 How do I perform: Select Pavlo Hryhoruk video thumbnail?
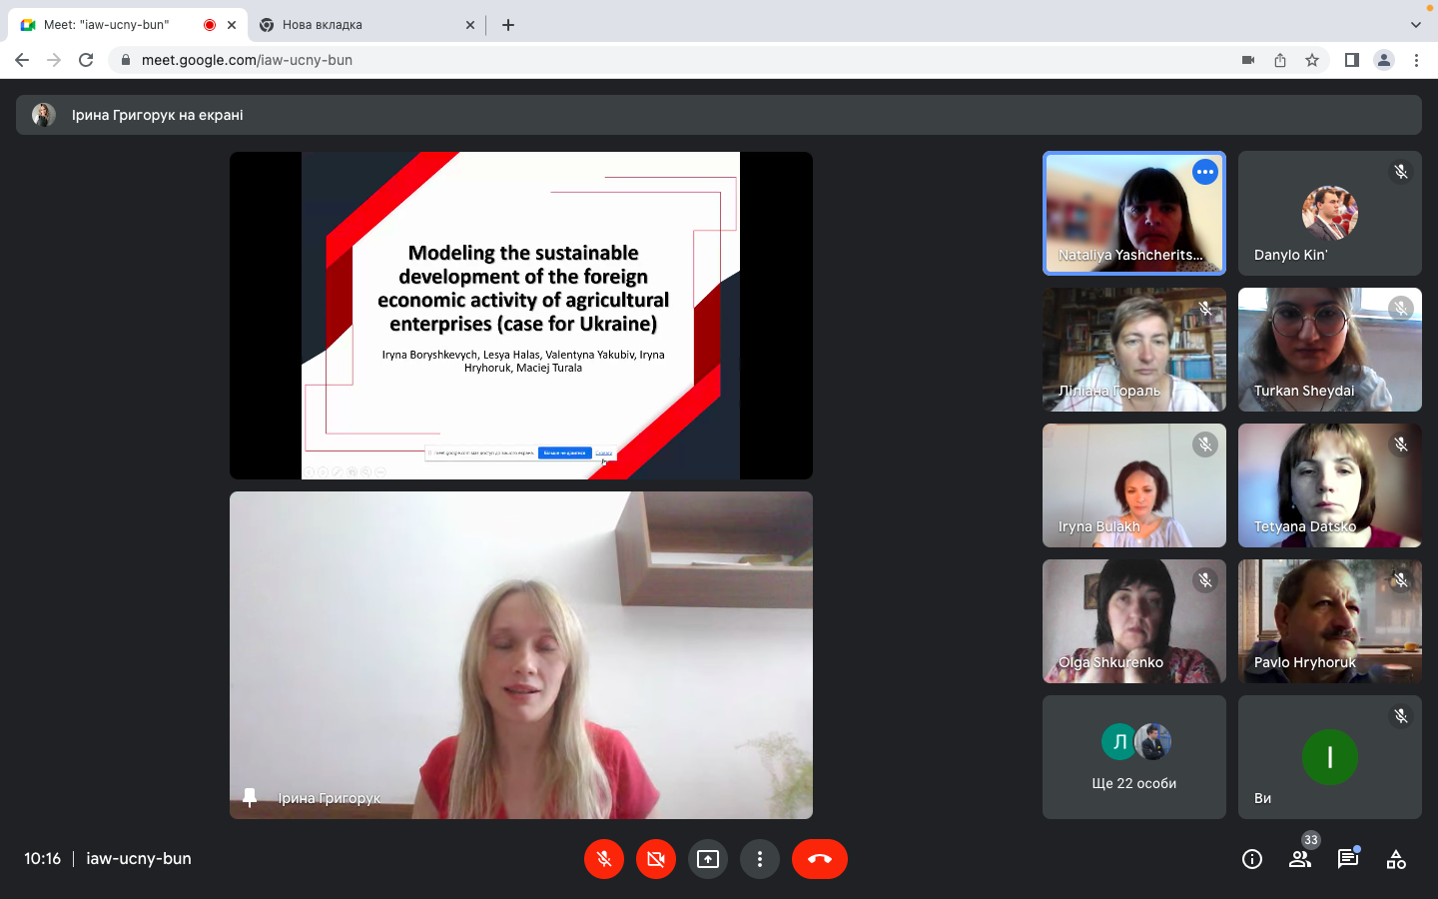click(1329, 621)
